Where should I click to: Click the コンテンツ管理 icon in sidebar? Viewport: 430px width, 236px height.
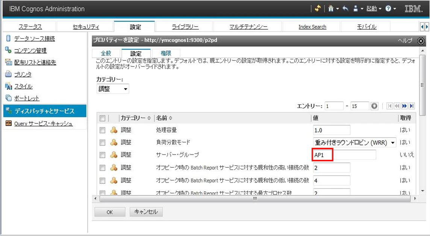(8, 50)
